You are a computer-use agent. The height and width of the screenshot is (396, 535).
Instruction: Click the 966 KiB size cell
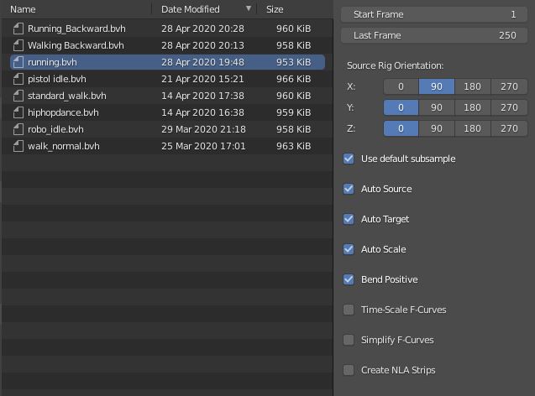coord(293,79)
